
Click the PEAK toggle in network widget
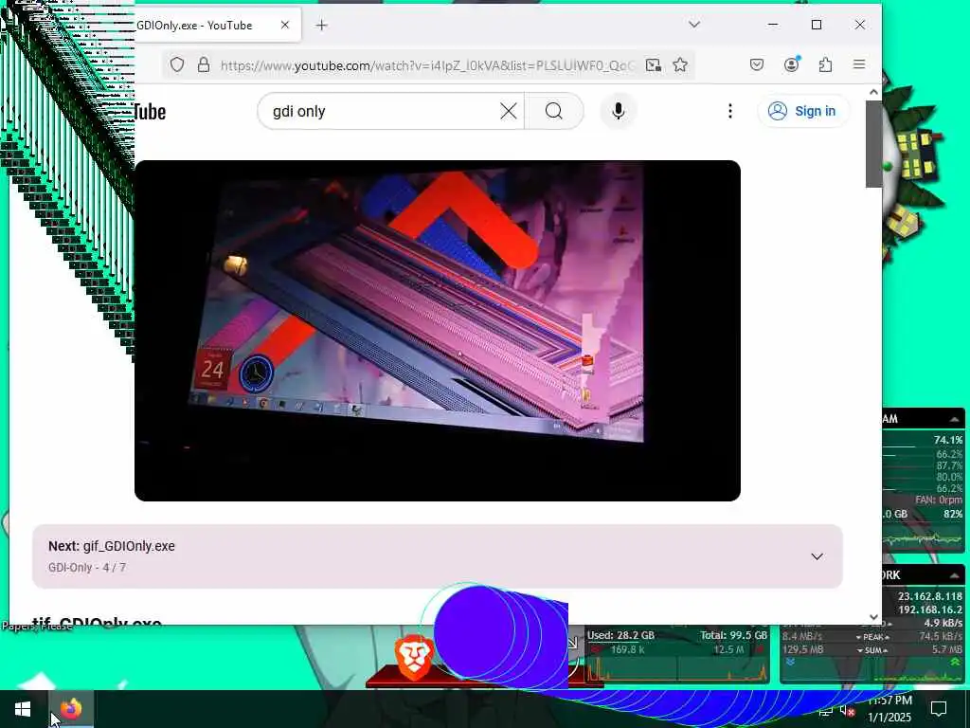click(x=872, y=636)
